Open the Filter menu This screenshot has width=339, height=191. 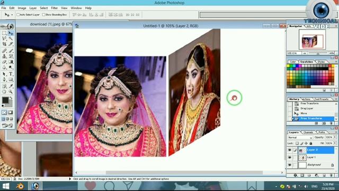tap(54, 8)
